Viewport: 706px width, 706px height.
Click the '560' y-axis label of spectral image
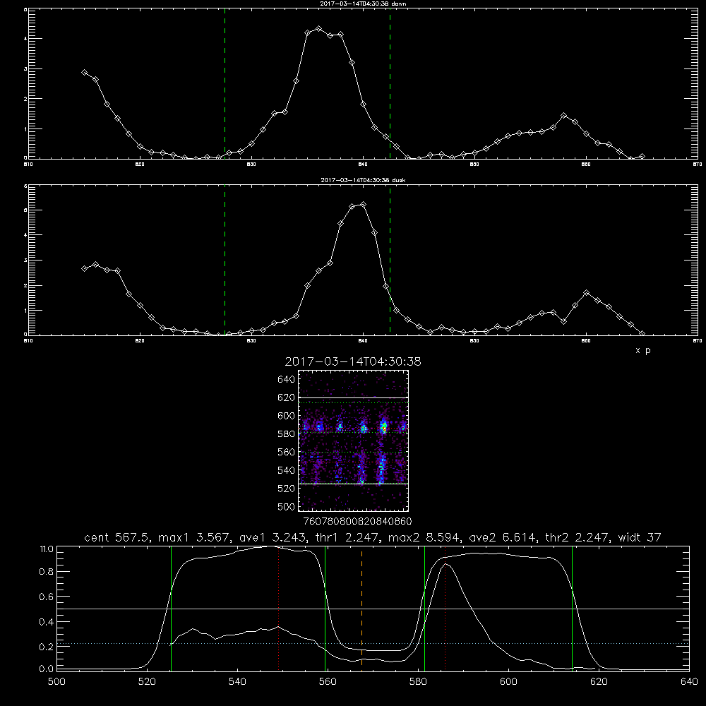pyautogui.click(x=287, y=452)
